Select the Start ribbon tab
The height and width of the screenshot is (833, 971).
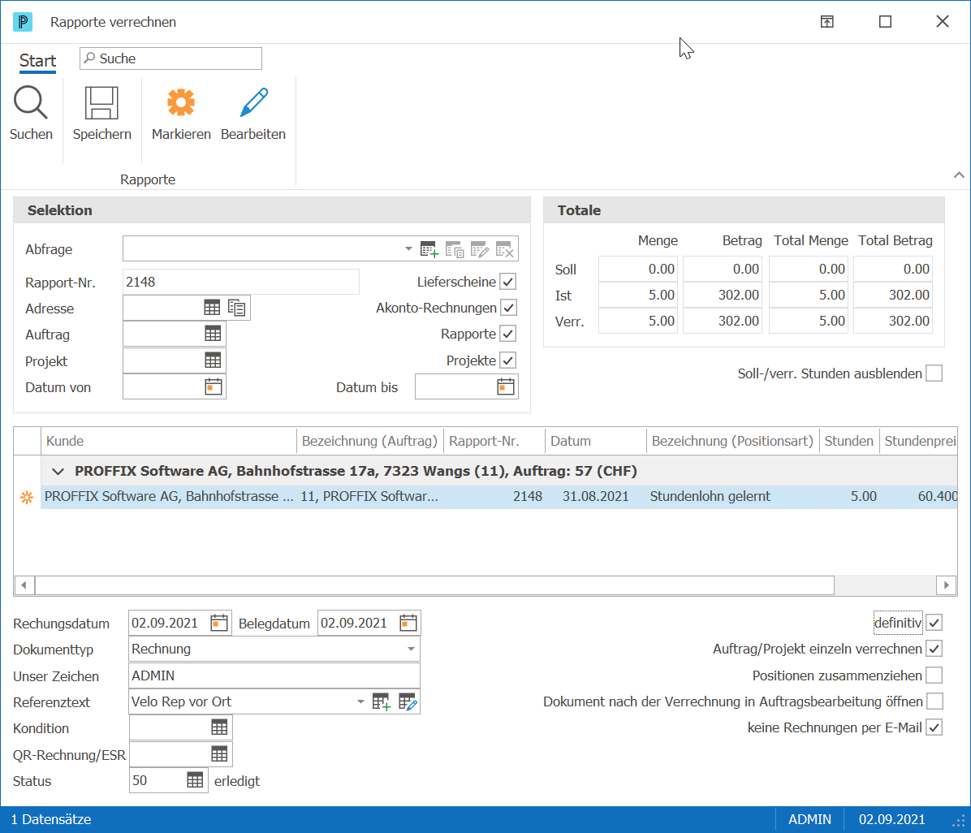pos(38,61)
